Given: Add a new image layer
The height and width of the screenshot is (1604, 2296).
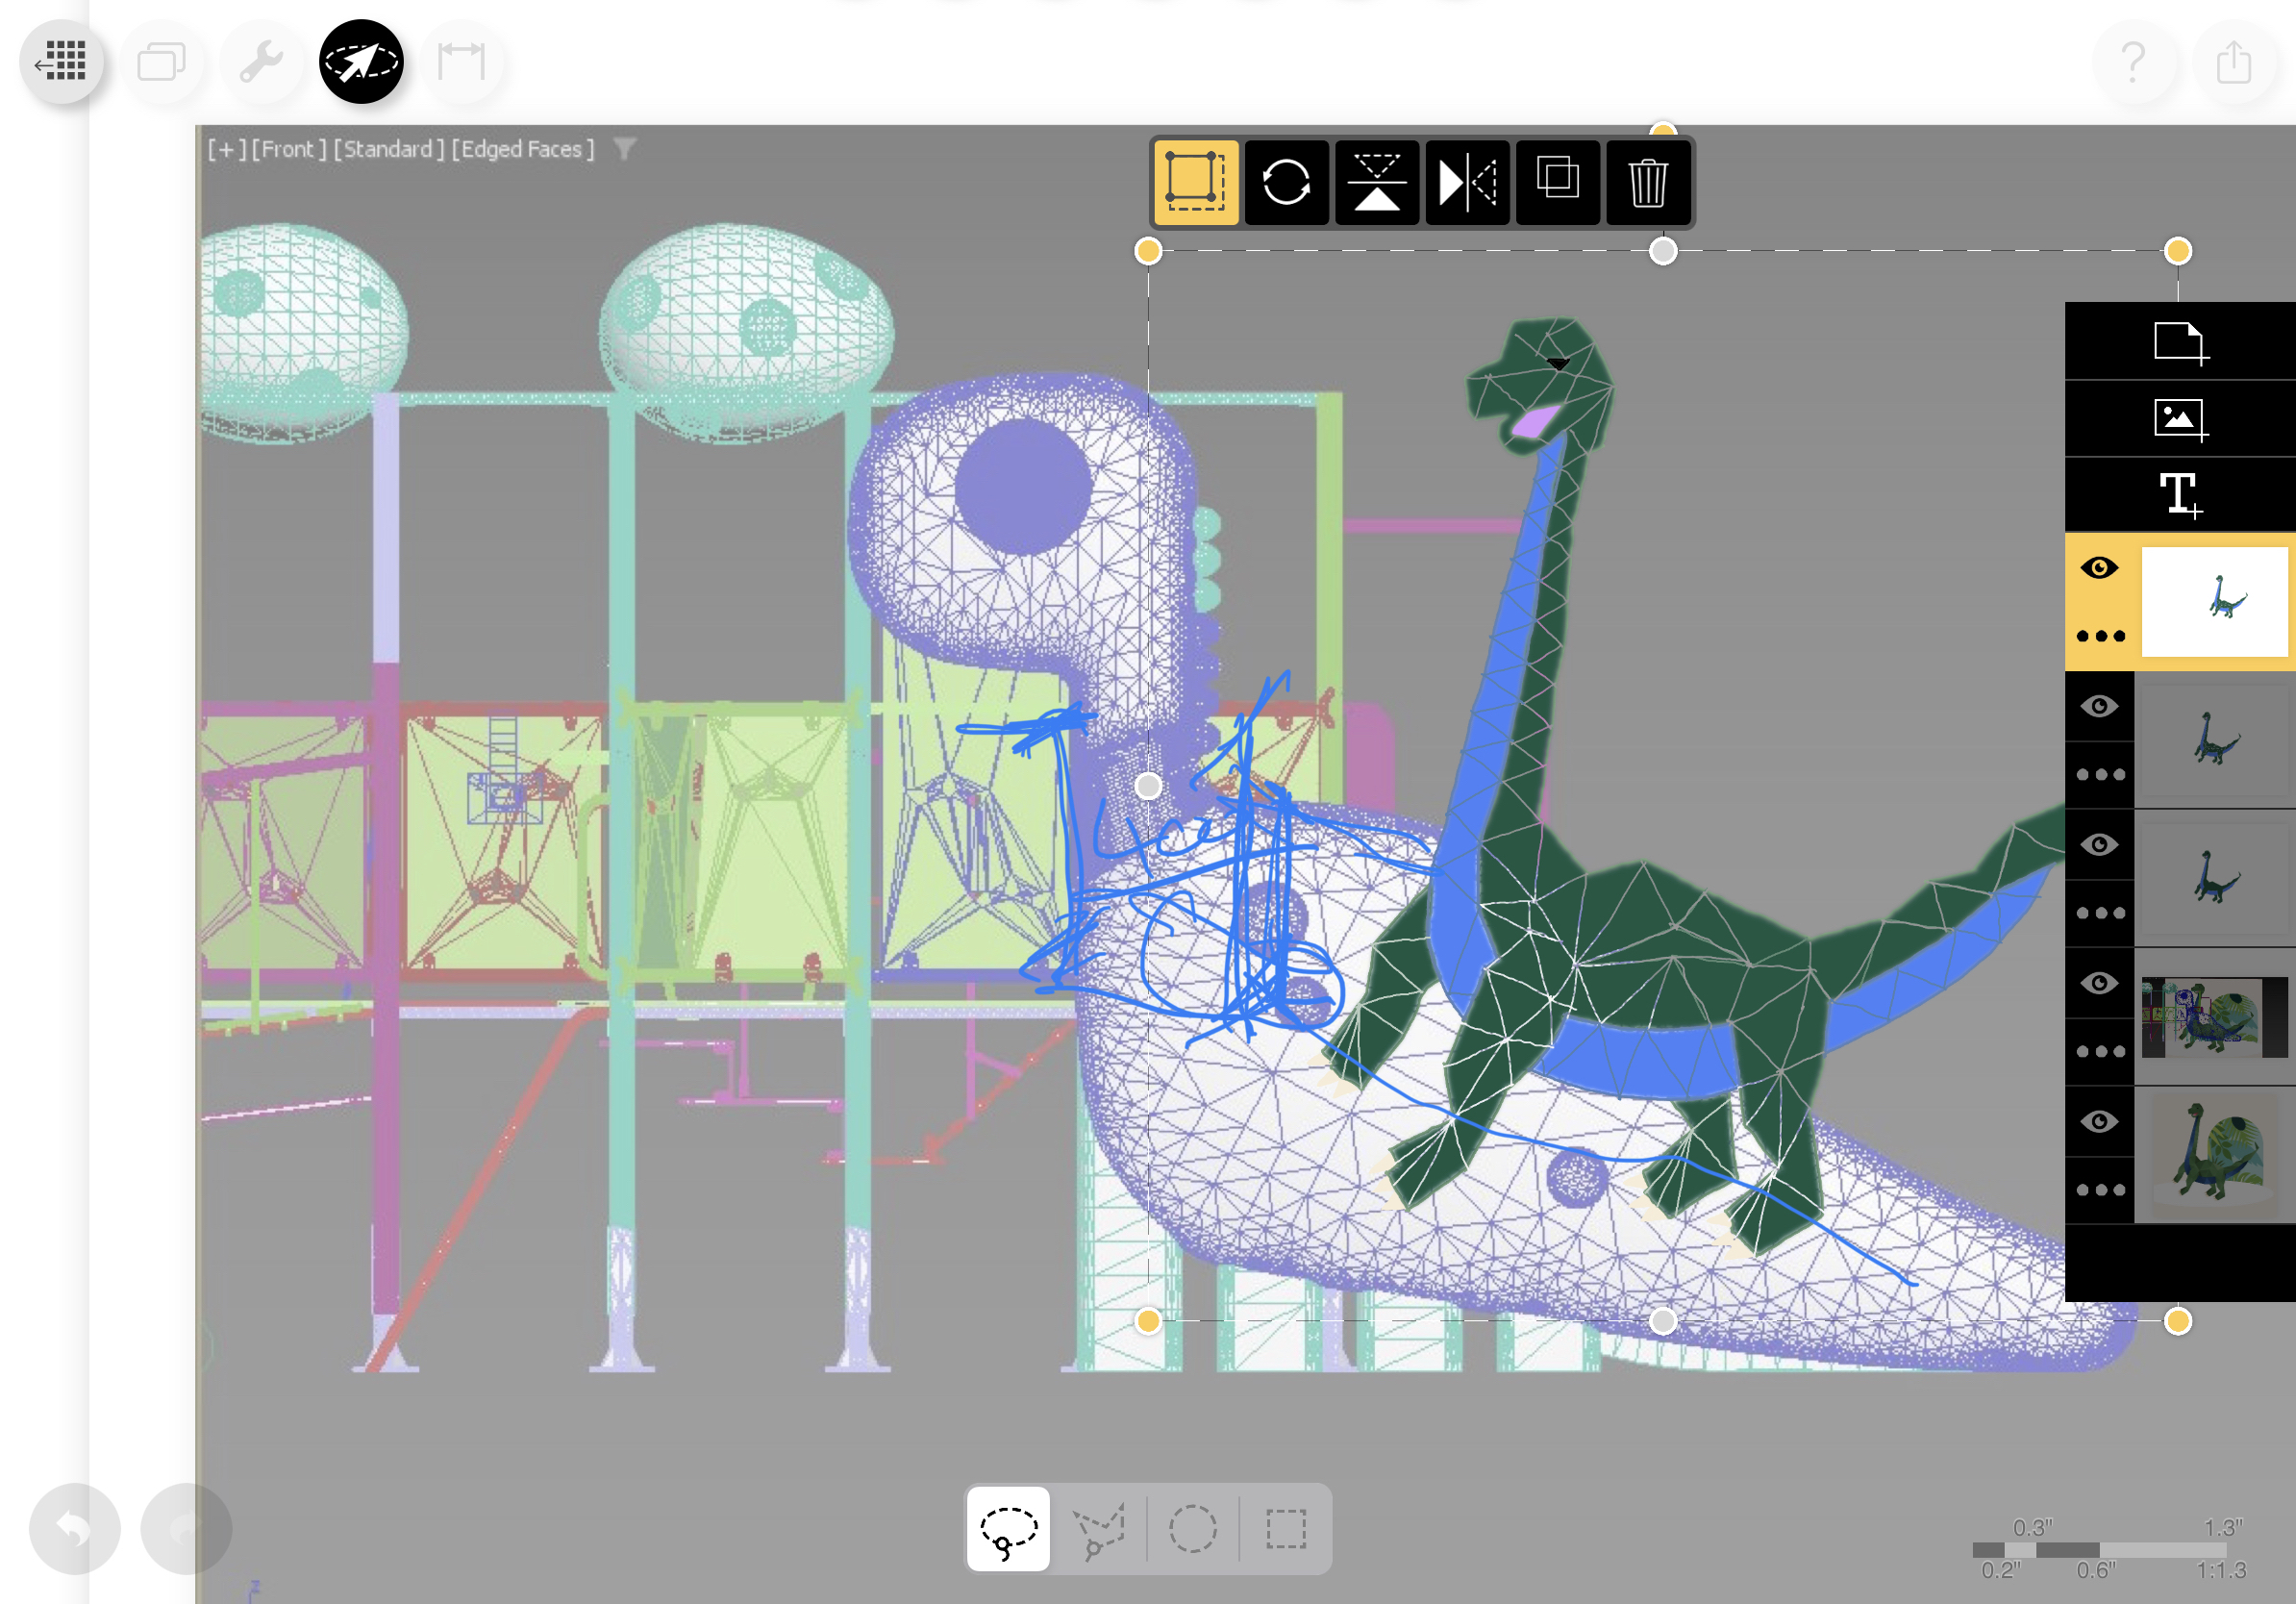Looking at the screenshot, I should [x=2180, y=419].
